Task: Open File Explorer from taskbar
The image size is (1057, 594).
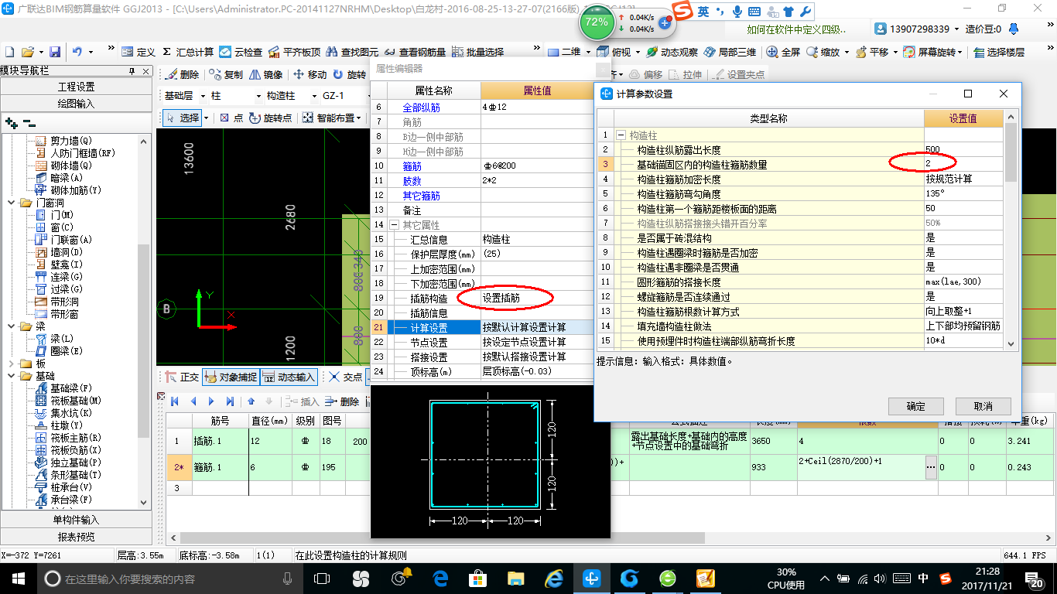Action: [516, 578]
